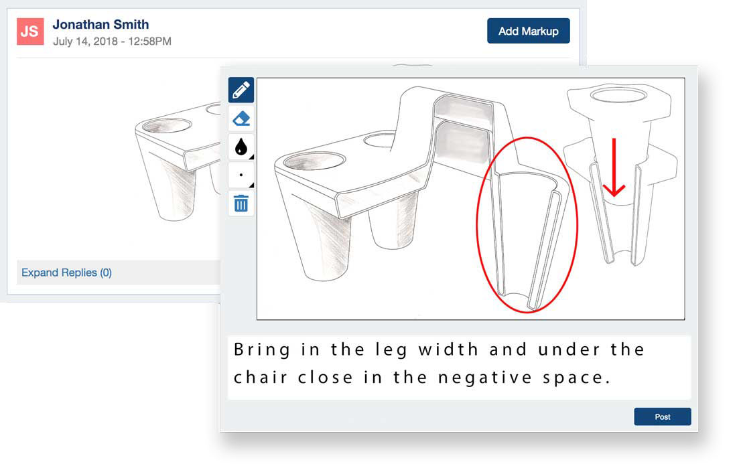Image resolution: width=737 pixels, height=464 pixels.
Task: Select the eraser tool
Action: [241, 119]
